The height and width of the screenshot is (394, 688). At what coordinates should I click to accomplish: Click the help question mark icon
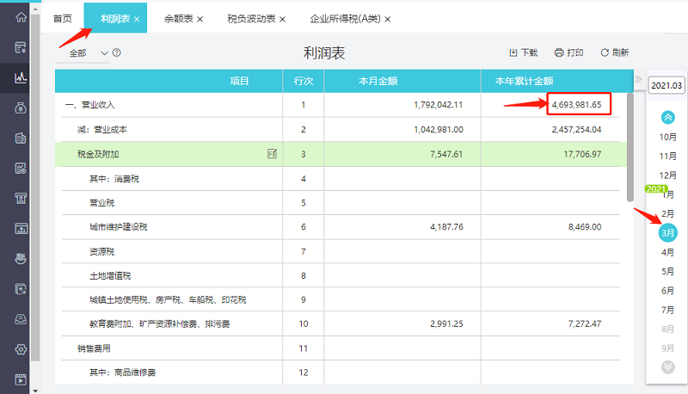pyautogui.click(x=117, y=52)
